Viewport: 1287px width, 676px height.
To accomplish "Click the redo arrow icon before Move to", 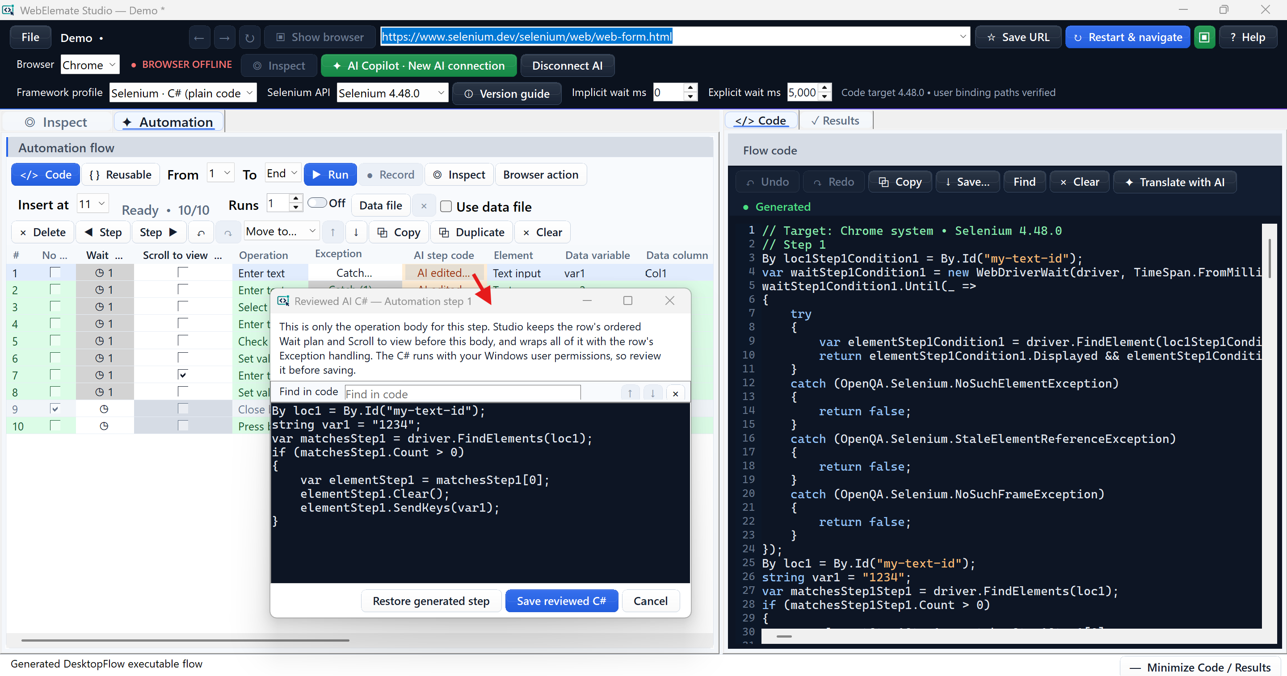I will click(x=228, y=232).
